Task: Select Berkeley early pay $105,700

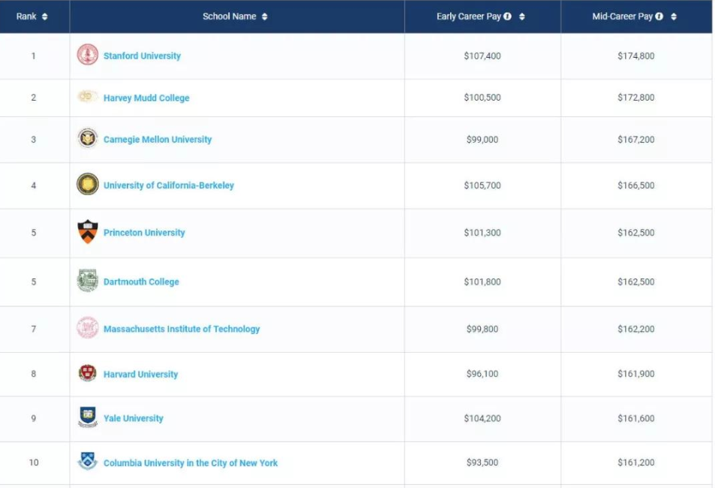Action: point(482,185)
